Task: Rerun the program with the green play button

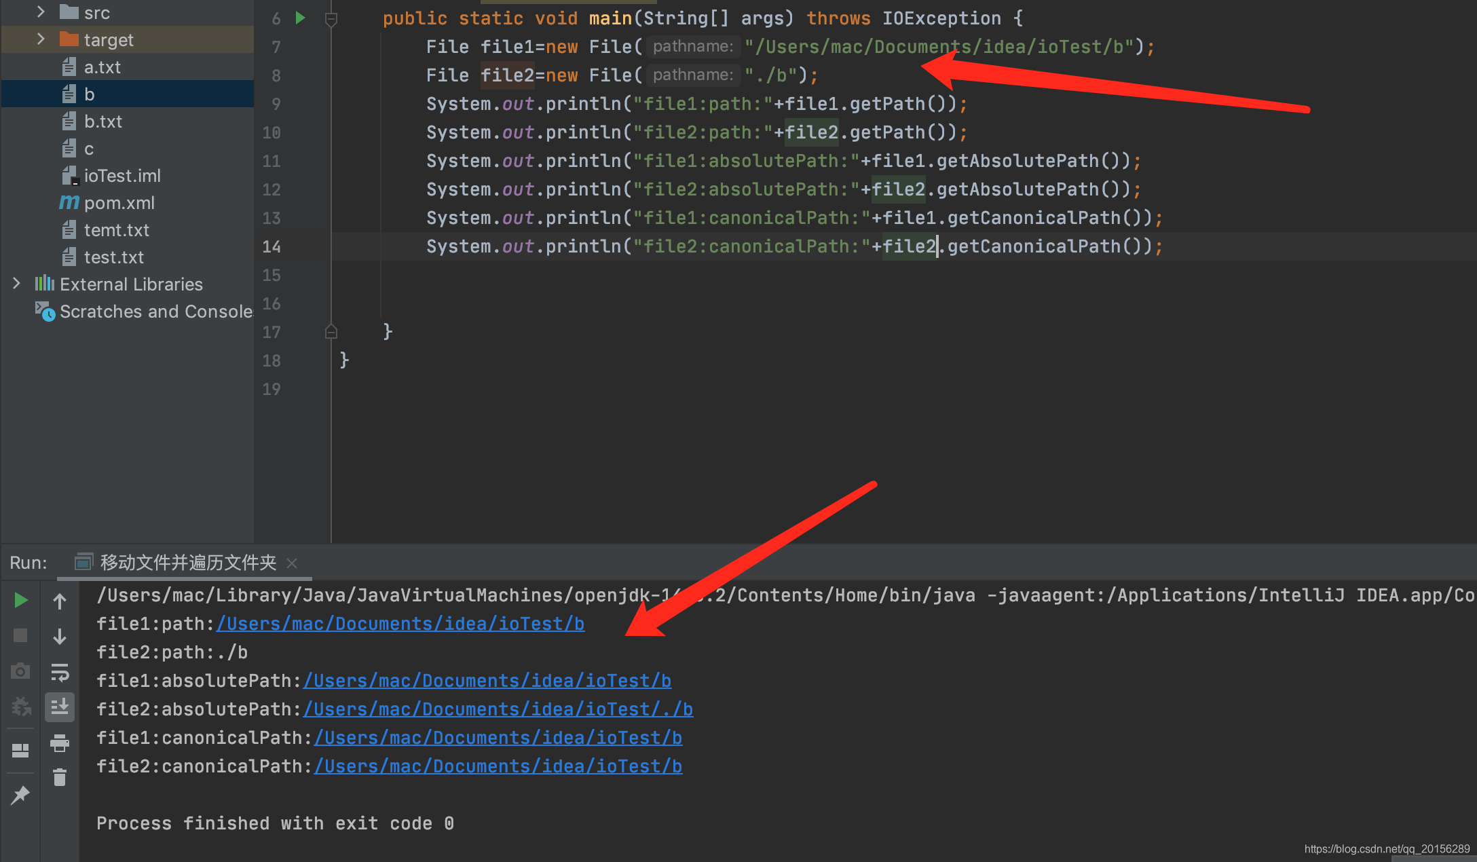Action: tap(20, 600)
